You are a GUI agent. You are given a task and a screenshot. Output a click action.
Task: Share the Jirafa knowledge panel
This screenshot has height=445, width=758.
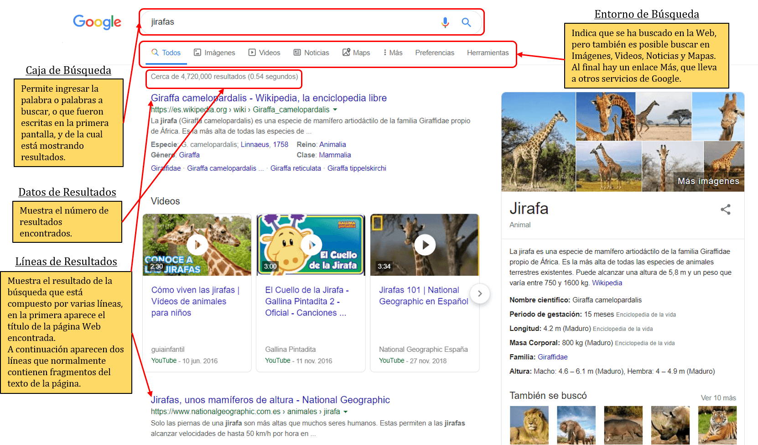725,209
